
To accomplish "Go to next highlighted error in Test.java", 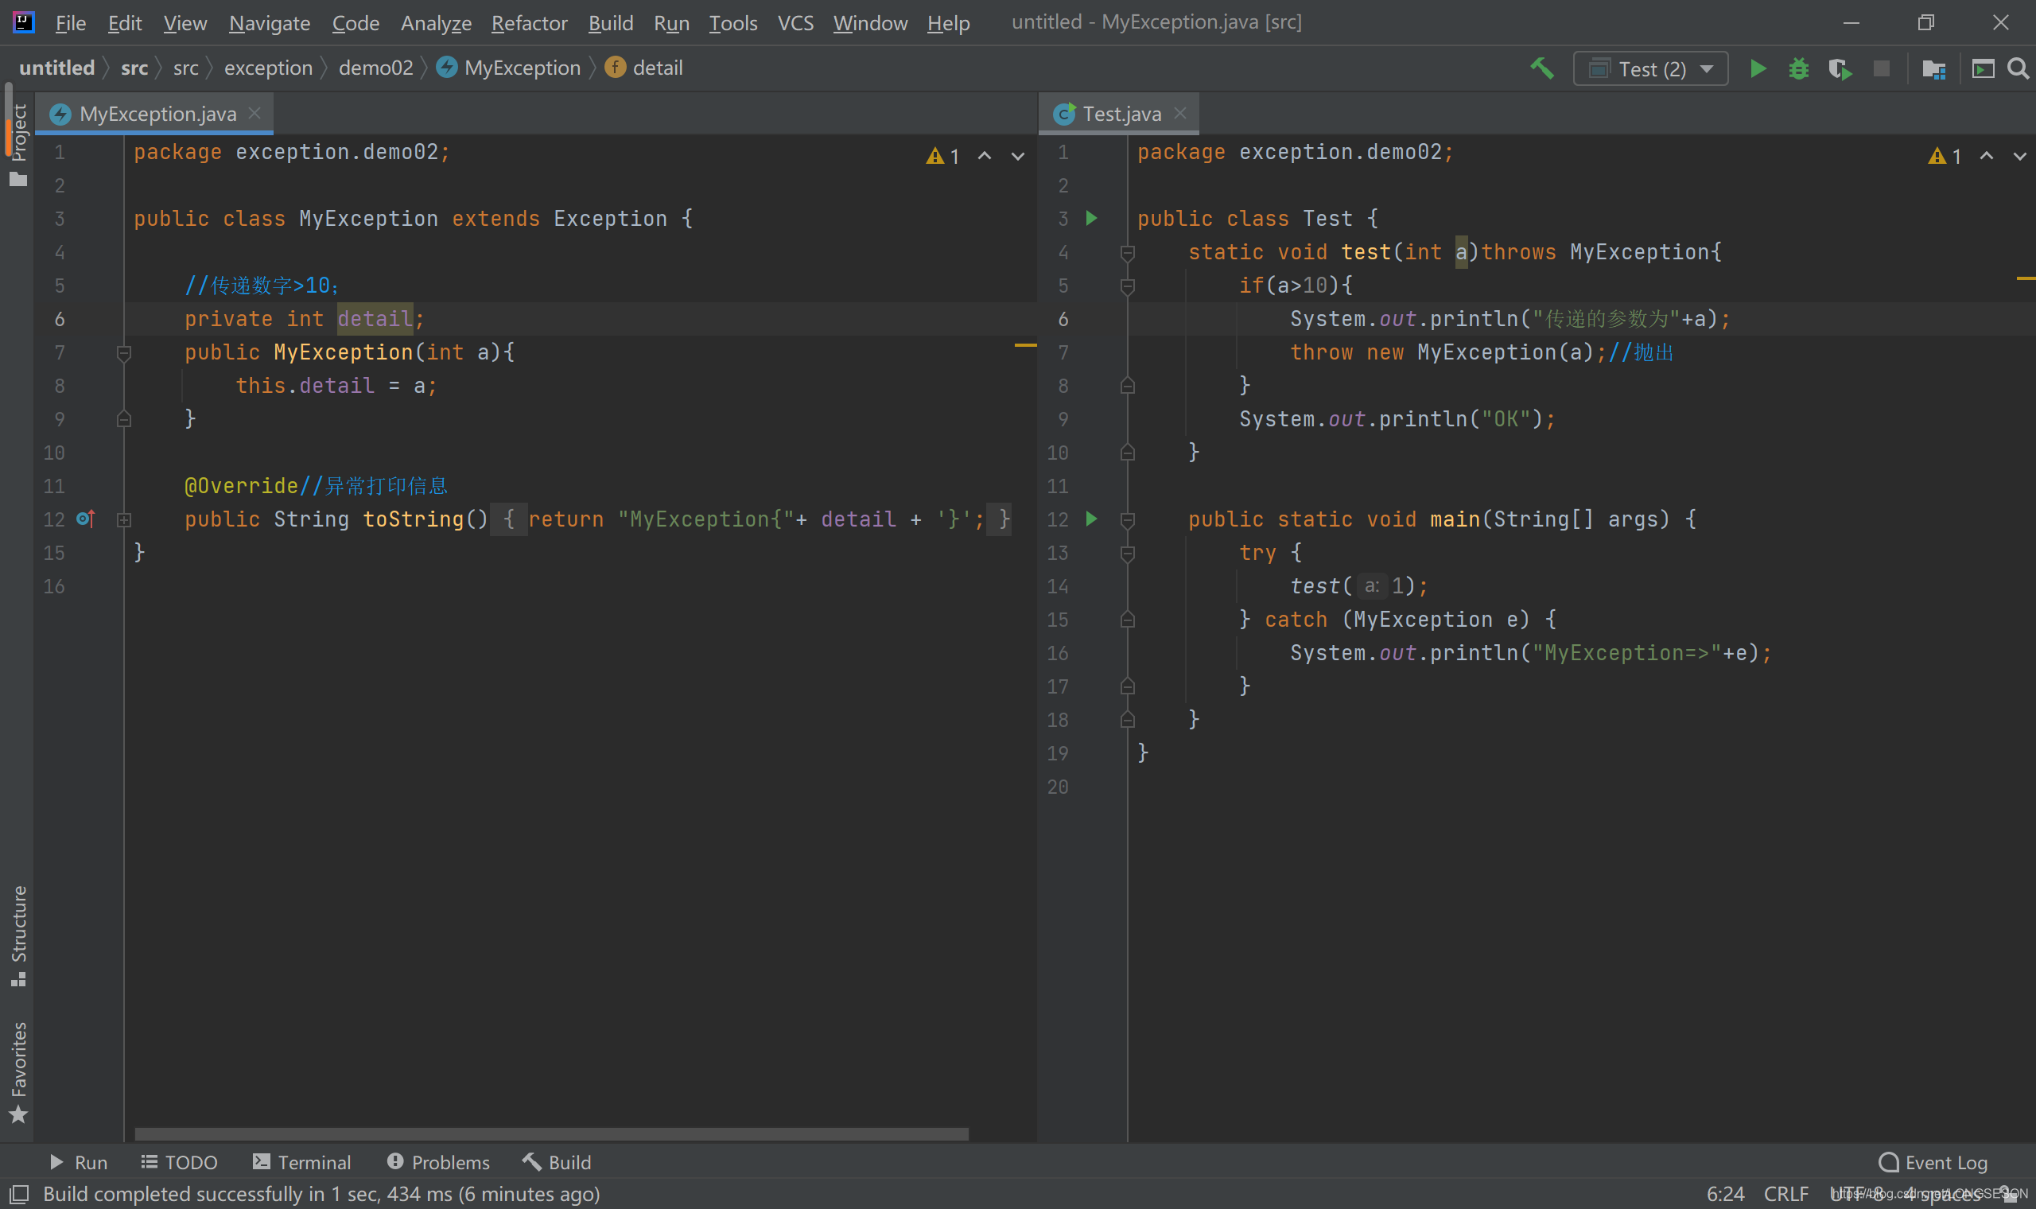I will [x=2020, y=156].
